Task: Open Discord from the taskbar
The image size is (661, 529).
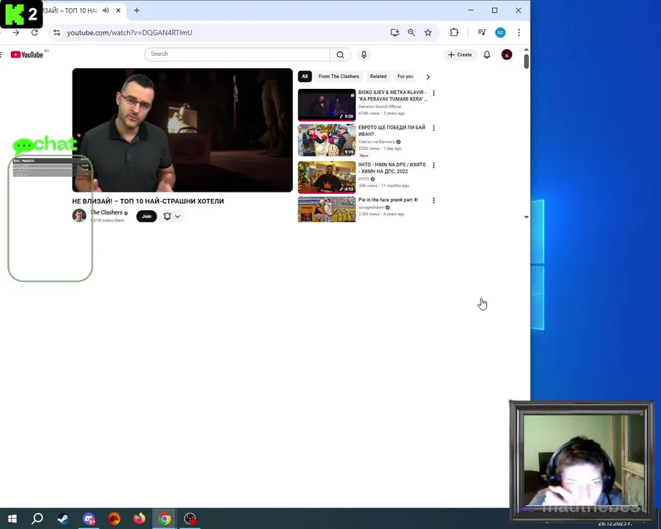Action: (x=89, y=519)
